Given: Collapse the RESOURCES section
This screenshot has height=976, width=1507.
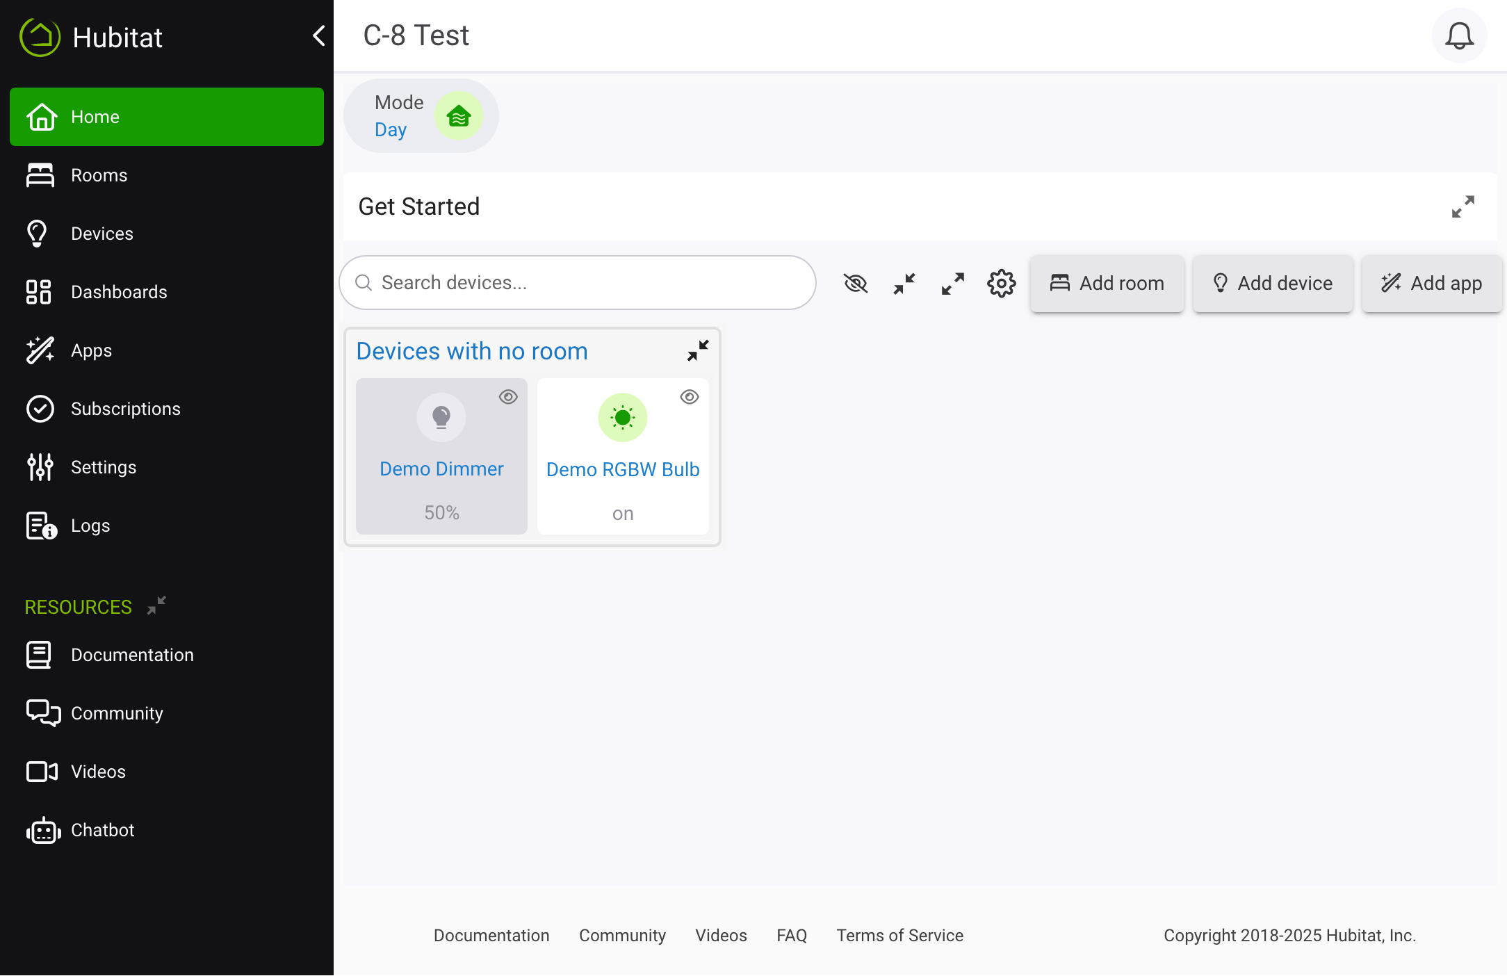Looking at the screenshot, I should click(156, 605).
